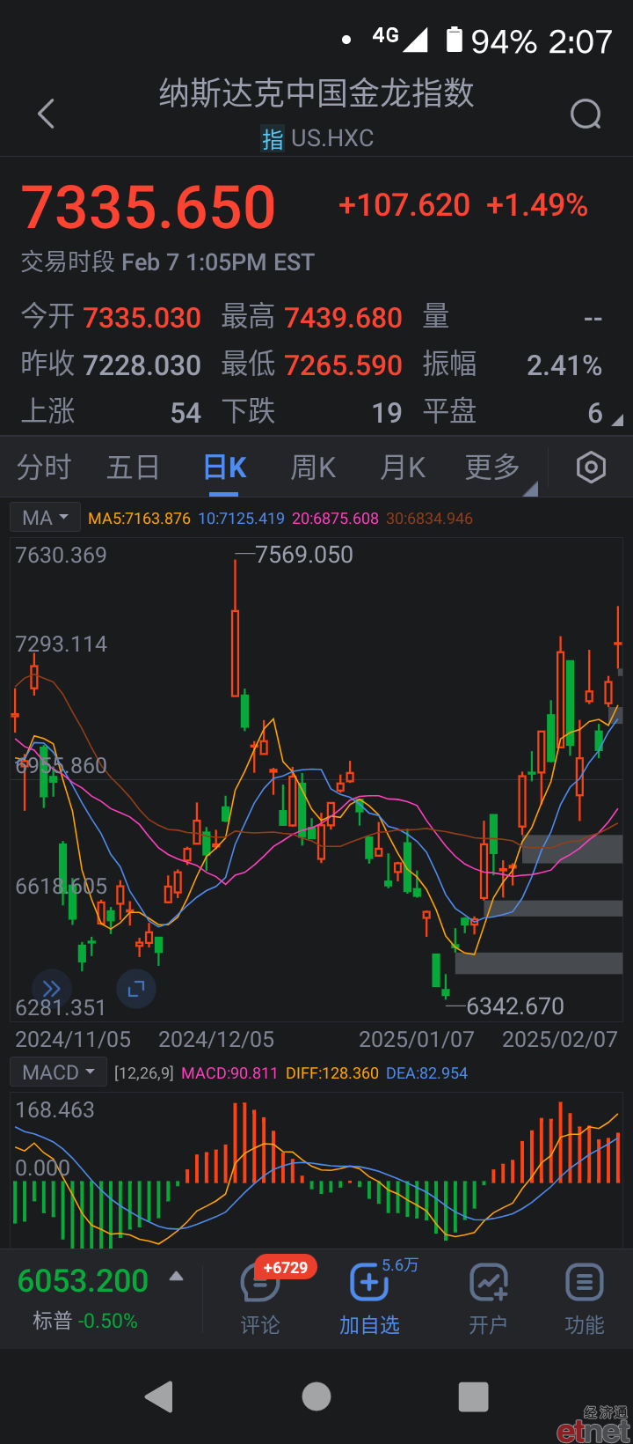Switch to the 周K tab
The height and width of the screenshot is (1444, 633).
pos(313,468)
